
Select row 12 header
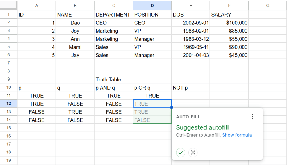8,104
